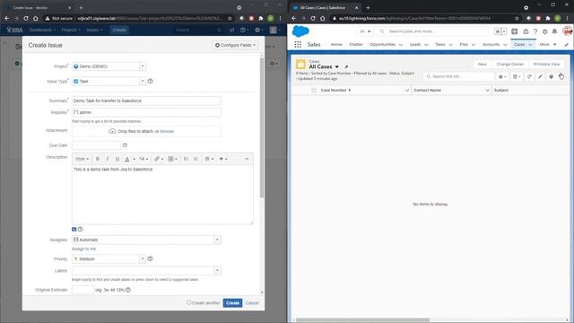
Task: Open Salesforce Help question mark icon
Action: (535, 32)
